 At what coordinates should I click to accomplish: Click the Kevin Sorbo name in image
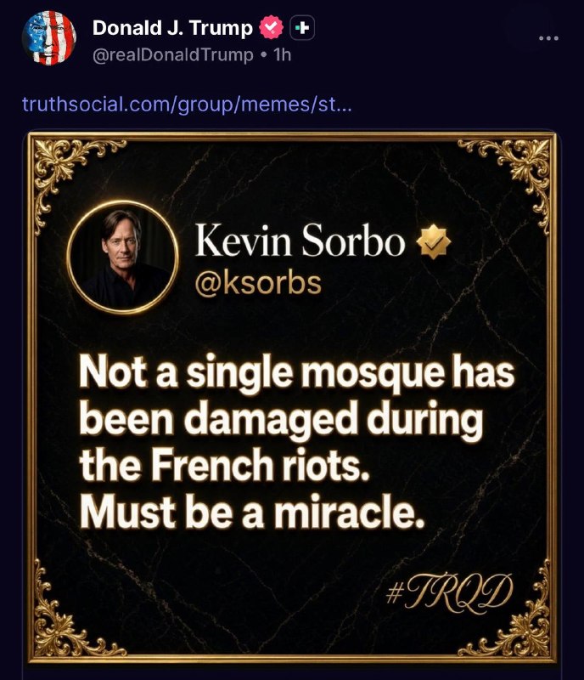coord(300,241)
